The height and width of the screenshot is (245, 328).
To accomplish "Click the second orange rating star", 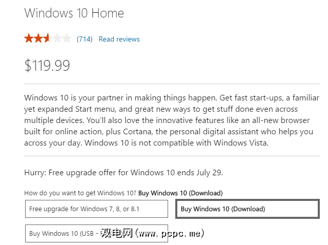I will click(x=39, y=38).
